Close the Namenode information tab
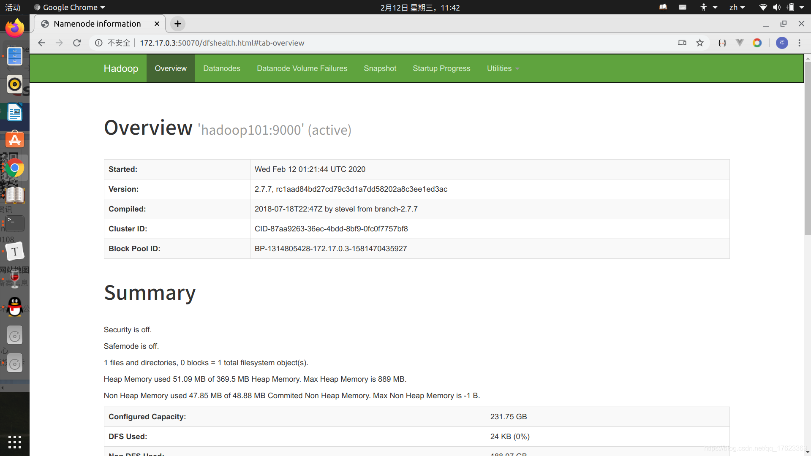The height and width of the screenshot is (456, 811). pyautogui.click(x=157, y=24)
